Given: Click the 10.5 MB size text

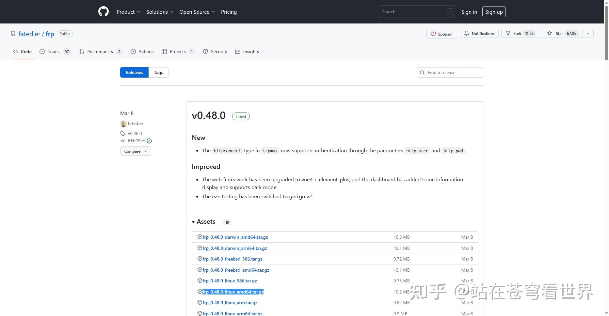Looking at the screenshot, I should [x=402, y=237].
